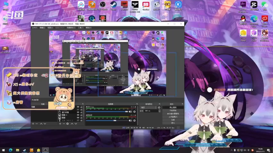
Task: Pop out the scene transitions dock panel
Action: click(159, 104)
